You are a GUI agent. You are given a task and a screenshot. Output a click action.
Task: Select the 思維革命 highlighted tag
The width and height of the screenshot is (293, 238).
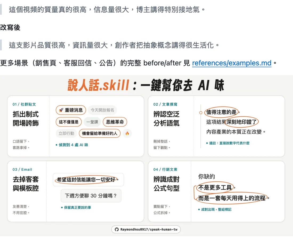pos(115,122)
